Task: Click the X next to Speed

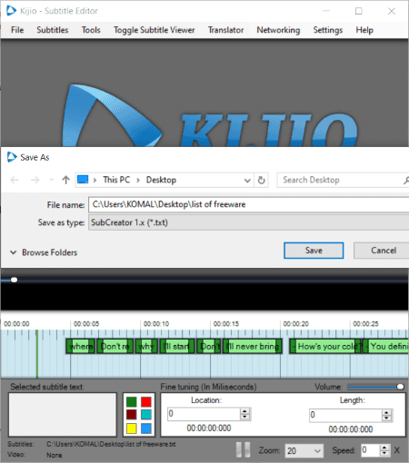Action: click(397, 450)
